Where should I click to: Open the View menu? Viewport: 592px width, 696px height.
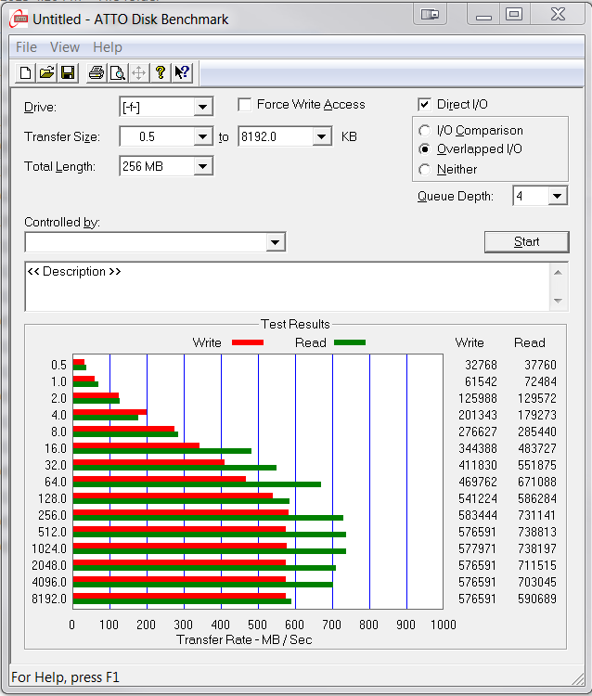[x=65, y=47]
